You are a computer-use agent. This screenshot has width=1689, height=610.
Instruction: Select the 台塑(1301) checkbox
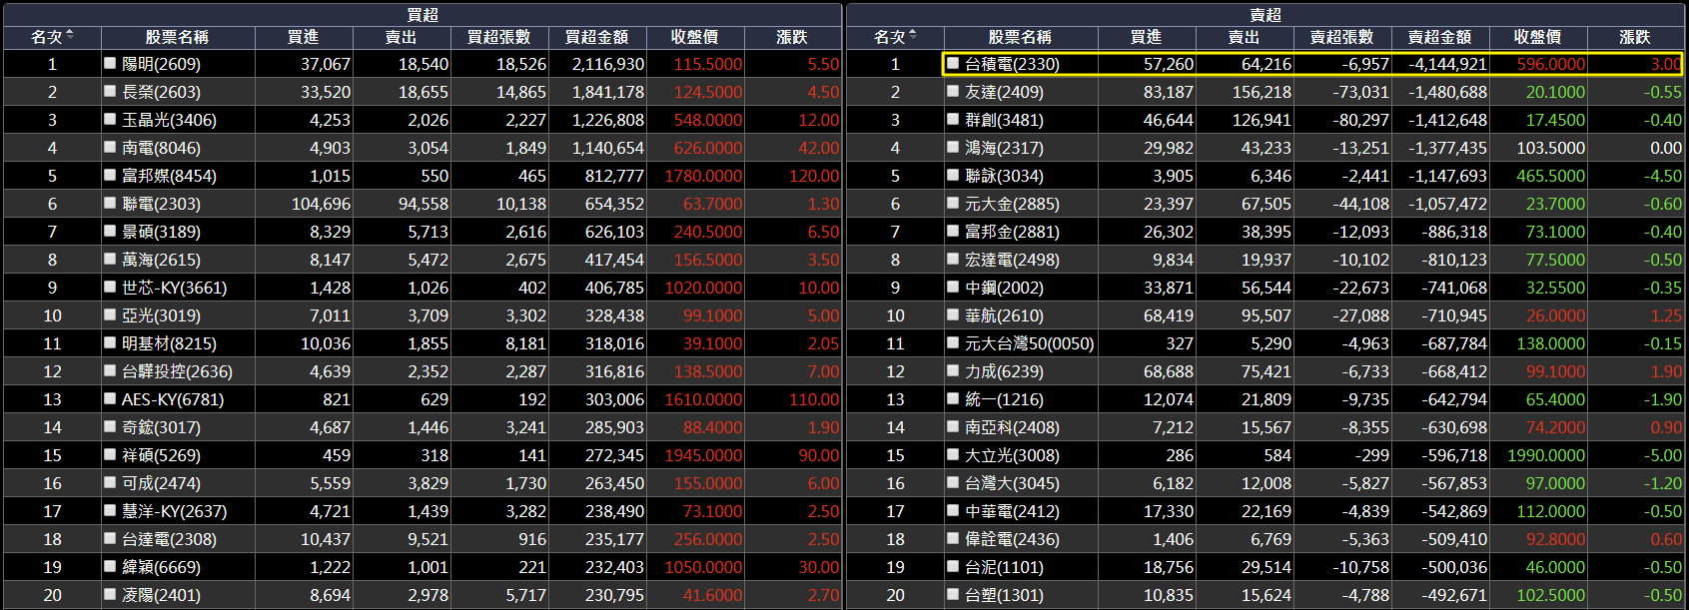click(x=953, y=594)
